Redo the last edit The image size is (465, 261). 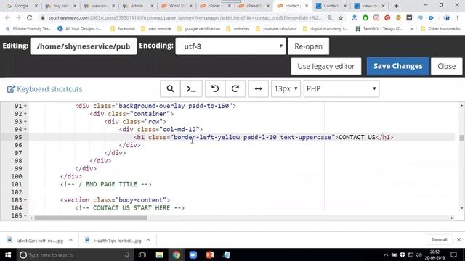coord(235,88)
